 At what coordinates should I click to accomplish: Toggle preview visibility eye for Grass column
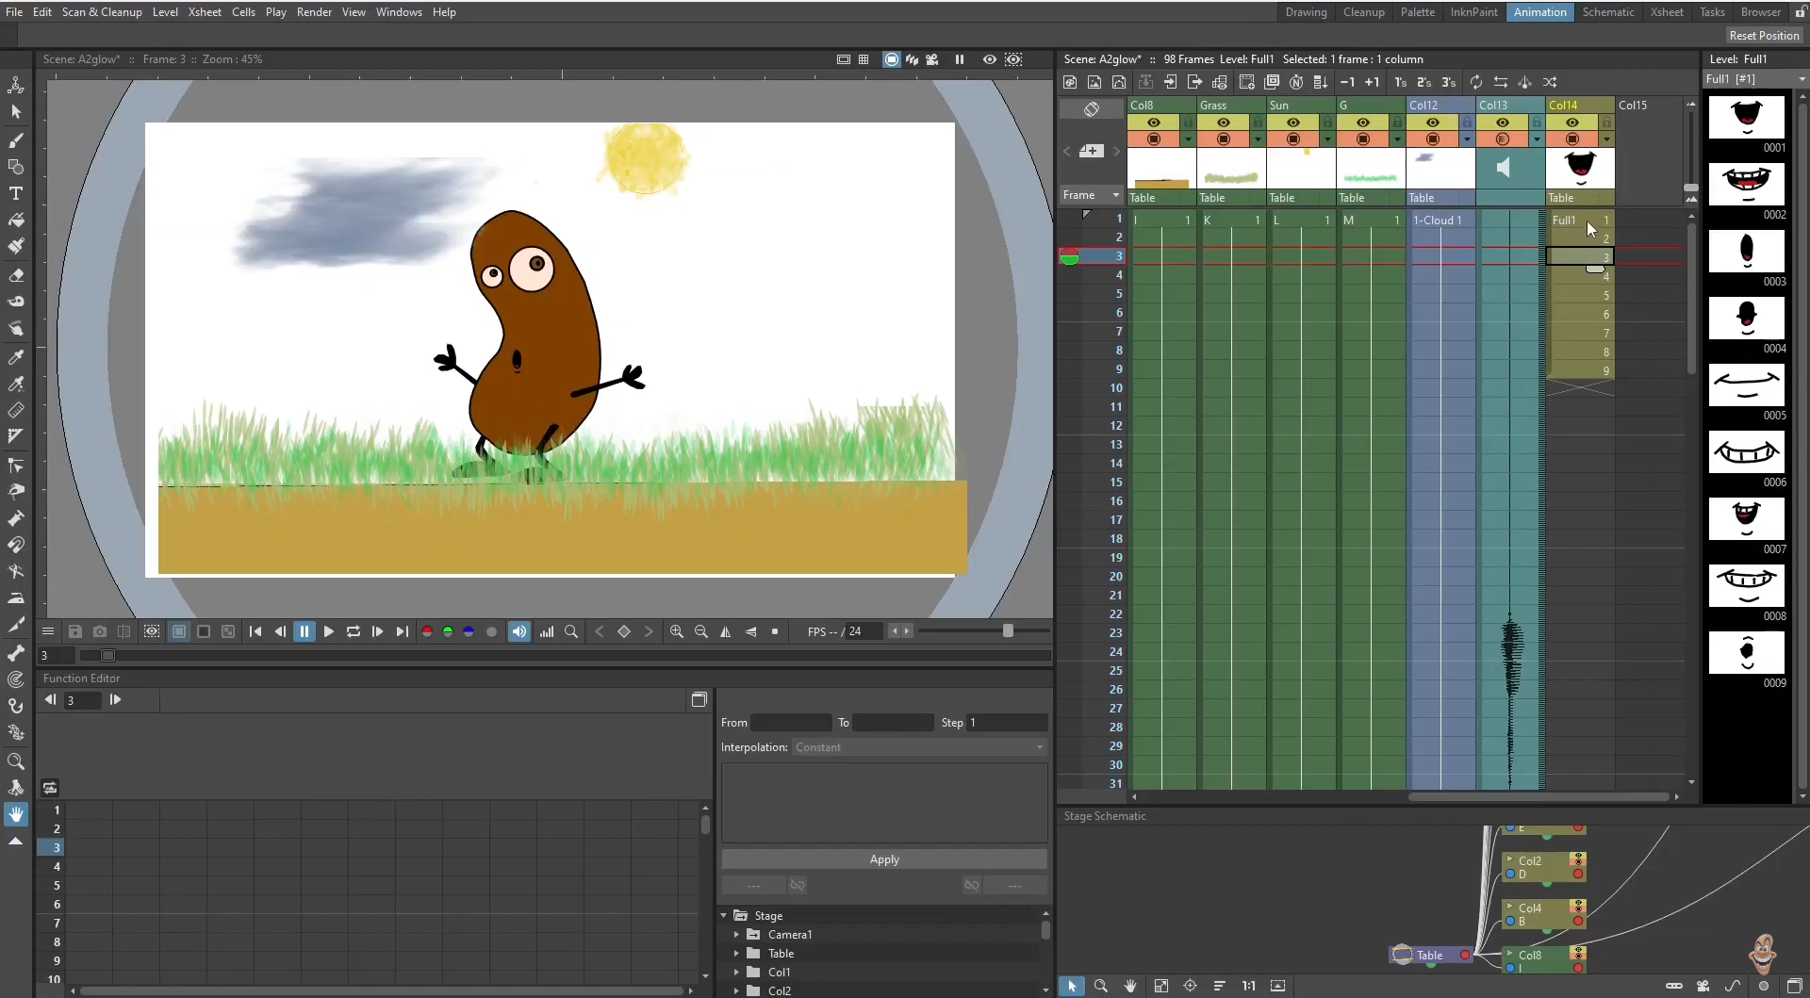click(x=1223, y=123)
